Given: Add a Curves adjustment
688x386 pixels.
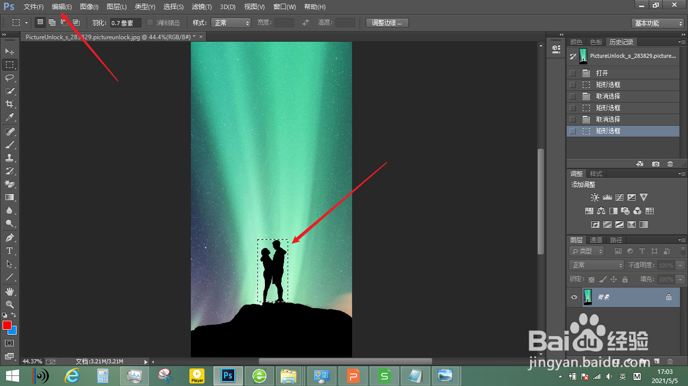Looking at the screenshot, I should (620, 198).
